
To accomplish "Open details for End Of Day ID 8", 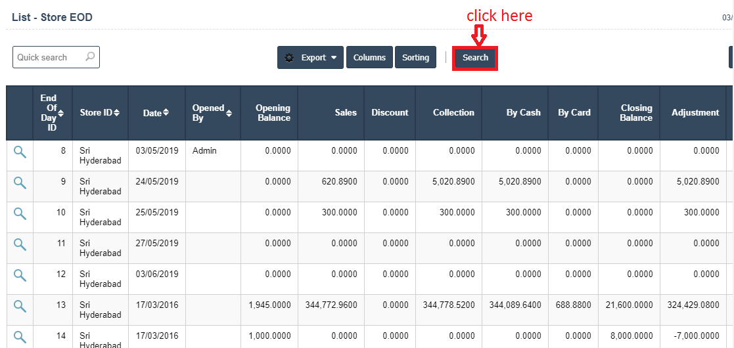I will click(20, 152).
